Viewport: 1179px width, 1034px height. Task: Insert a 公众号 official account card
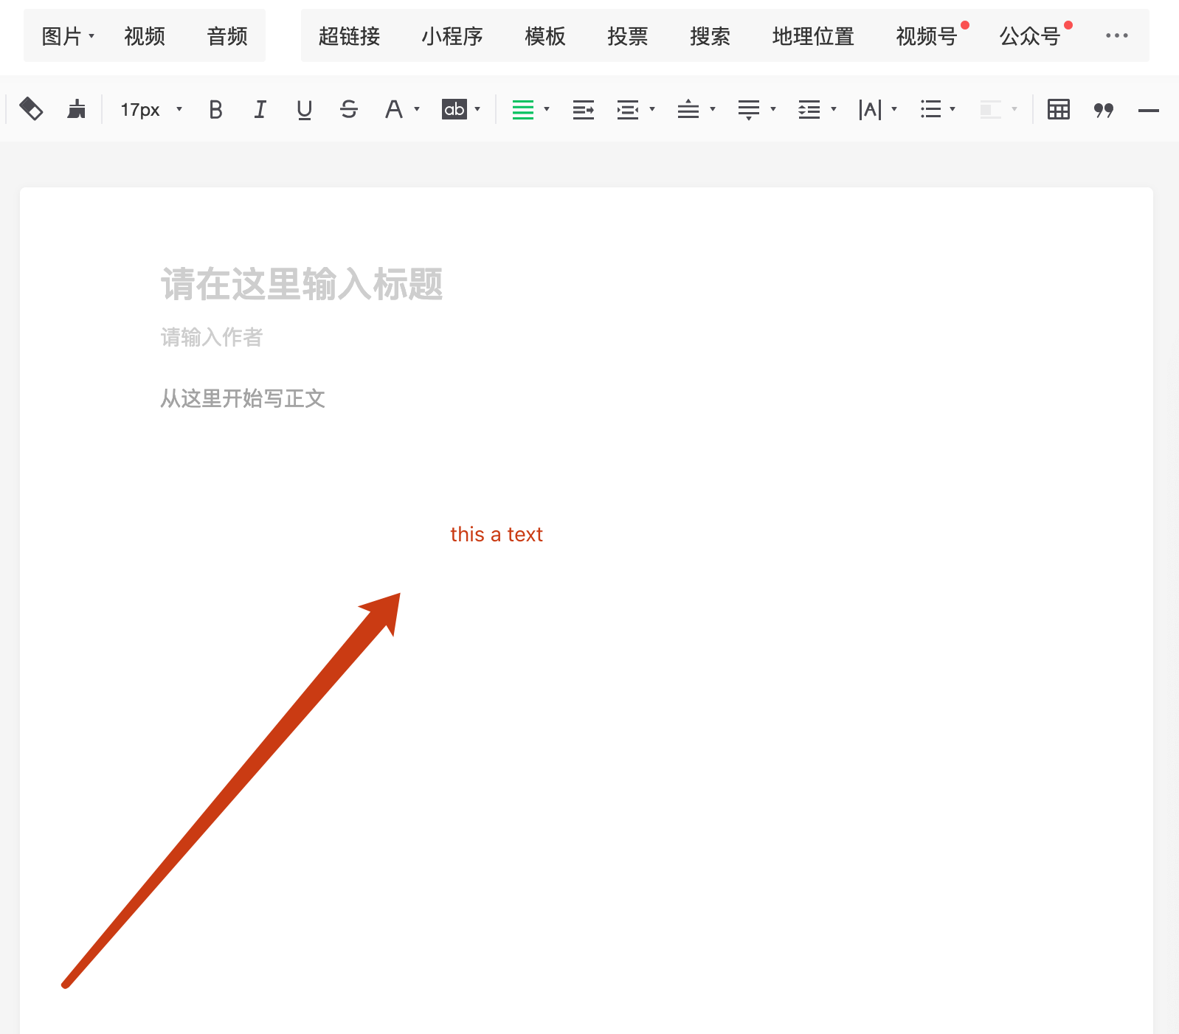tap(1030, 35)
